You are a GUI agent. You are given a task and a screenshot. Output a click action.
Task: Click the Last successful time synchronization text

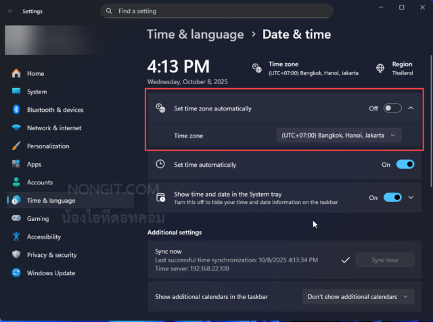236,260
